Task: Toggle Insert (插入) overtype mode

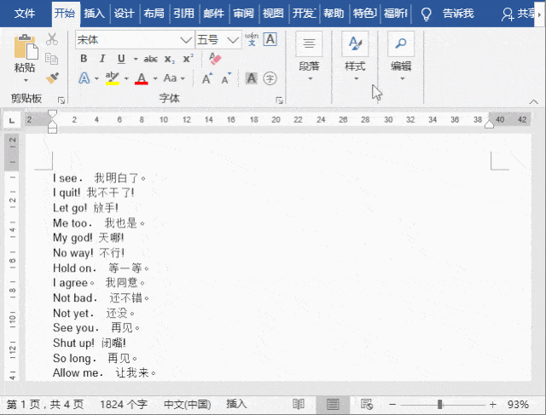Action: coord(236,404)
